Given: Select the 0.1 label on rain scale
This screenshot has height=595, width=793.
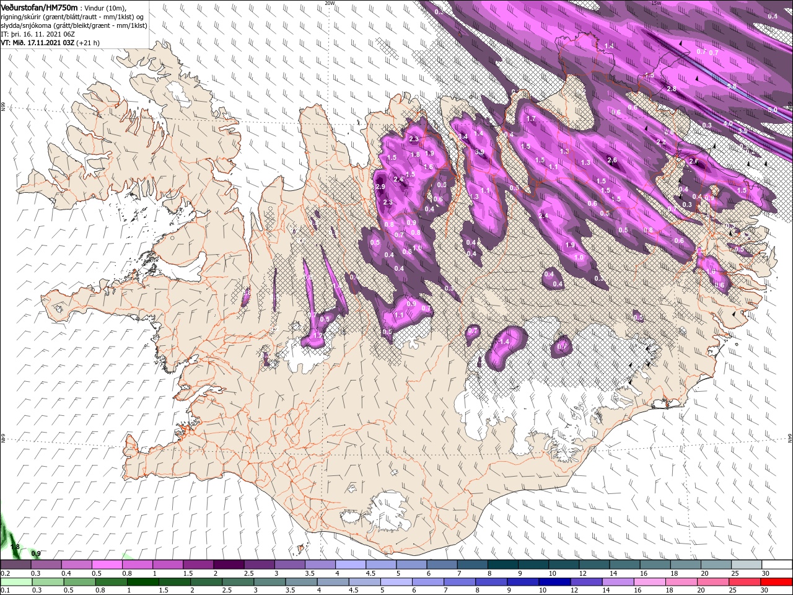Looking at the screenshot, I should point(5,591).
